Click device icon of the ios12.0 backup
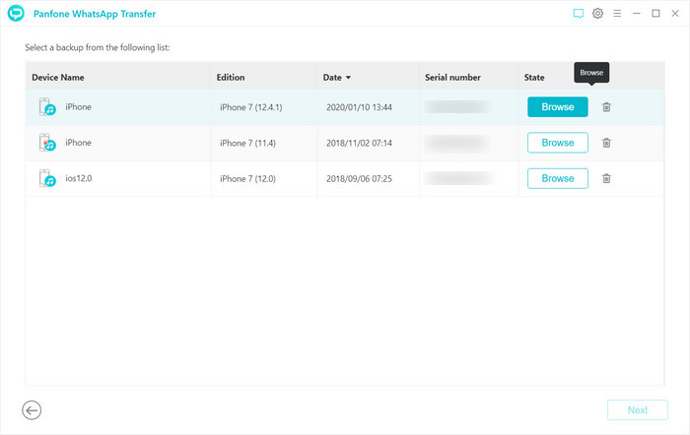Screen dimensions: 690x435 [47, 178]
